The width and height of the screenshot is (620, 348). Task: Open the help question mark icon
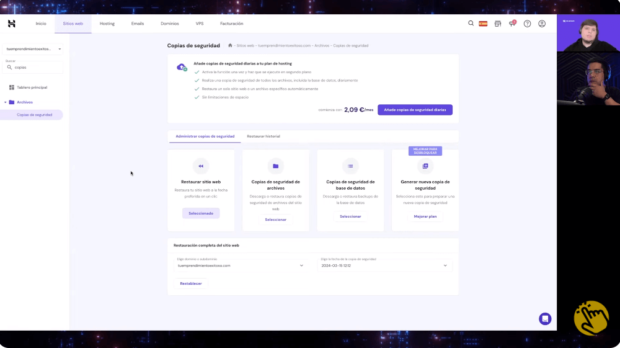527,24
